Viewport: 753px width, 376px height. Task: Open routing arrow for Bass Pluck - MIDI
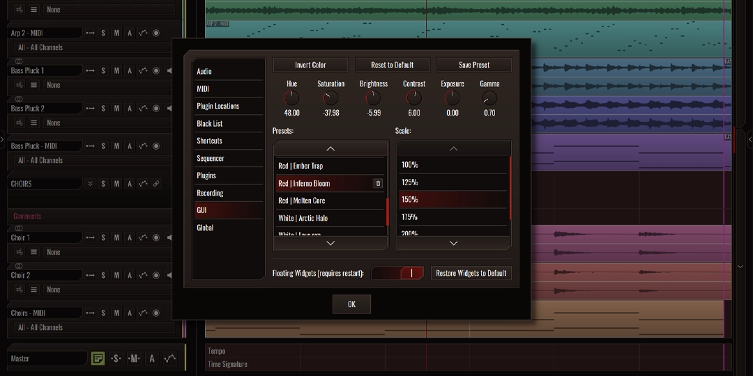click(90, 146)
